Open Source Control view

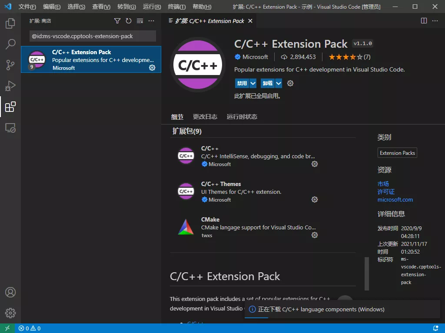[x=10, y=65]
